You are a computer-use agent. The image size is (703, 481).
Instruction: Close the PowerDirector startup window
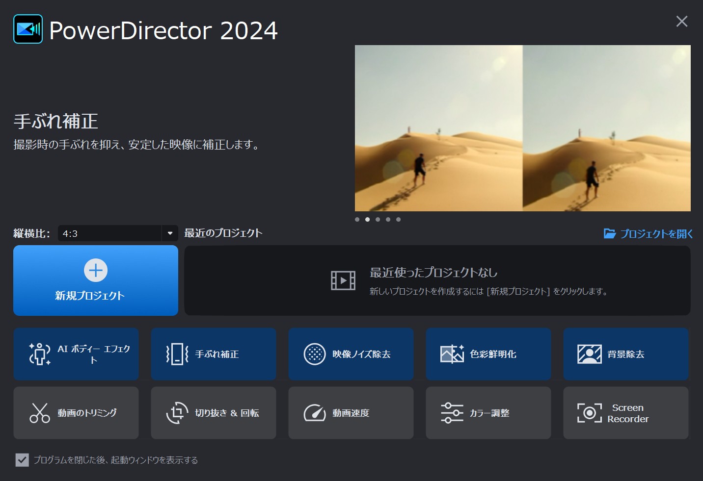pos(681,21)
